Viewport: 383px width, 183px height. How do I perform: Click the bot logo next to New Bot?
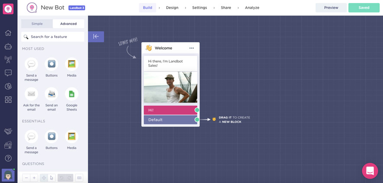coord(32,8)
